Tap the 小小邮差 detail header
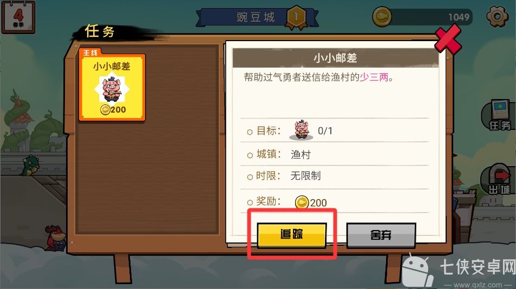 335,58
